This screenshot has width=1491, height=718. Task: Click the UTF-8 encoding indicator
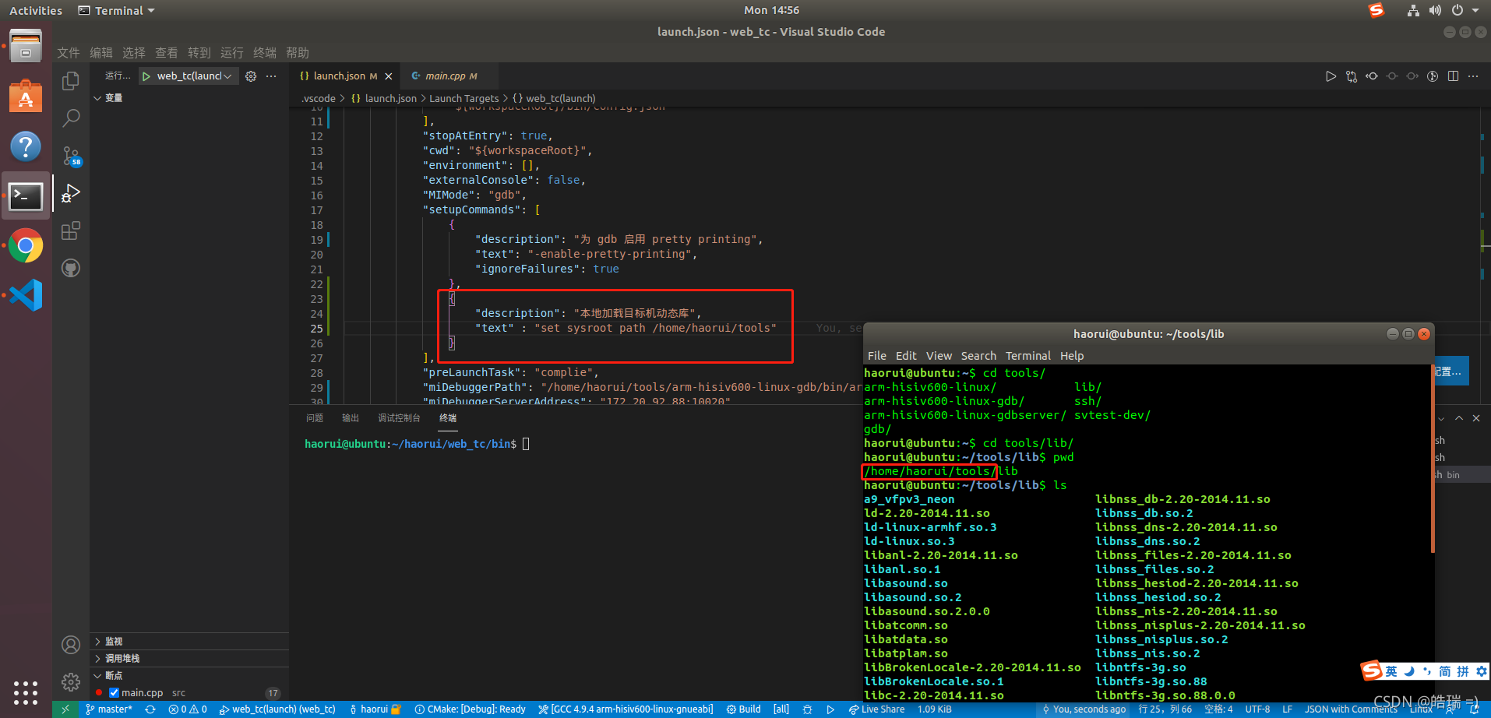click(1257, 709)
